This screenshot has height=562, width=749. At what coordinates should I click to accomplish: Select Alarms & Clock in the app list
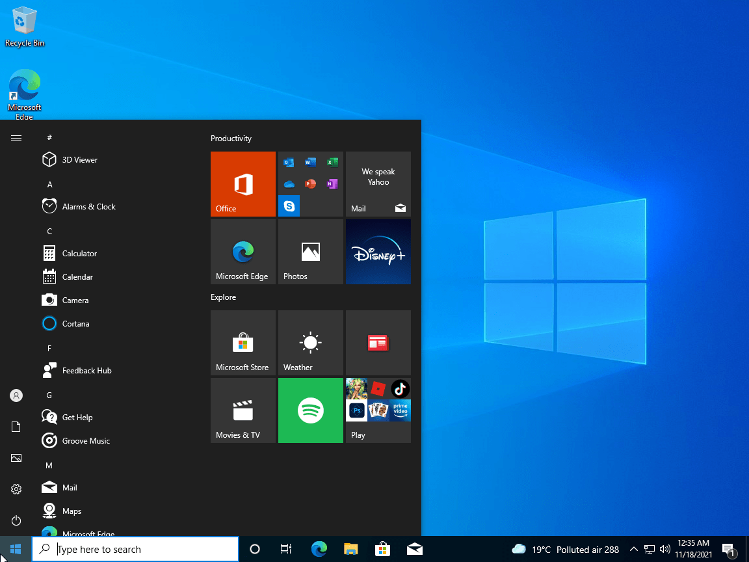(88, 206)
